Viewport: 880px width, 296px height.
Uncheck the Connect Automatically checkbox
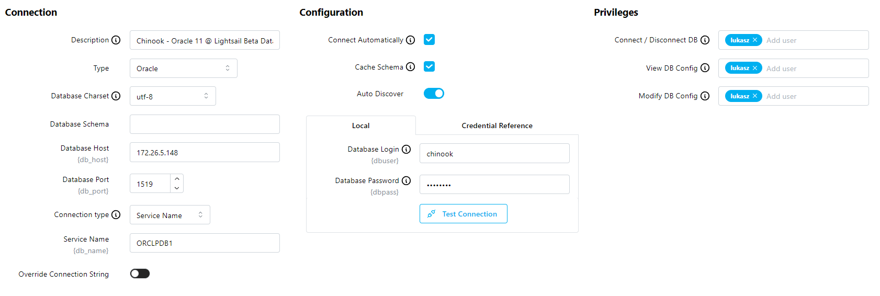click(x=430, y=40)
